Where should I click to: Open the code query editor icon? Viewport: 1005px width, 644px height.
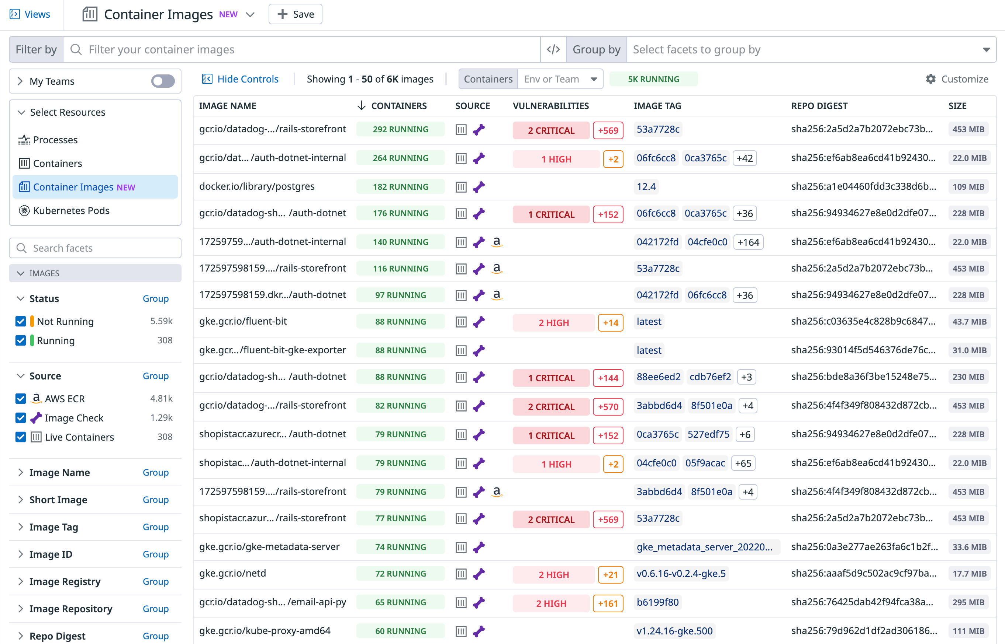coord(553,49)
